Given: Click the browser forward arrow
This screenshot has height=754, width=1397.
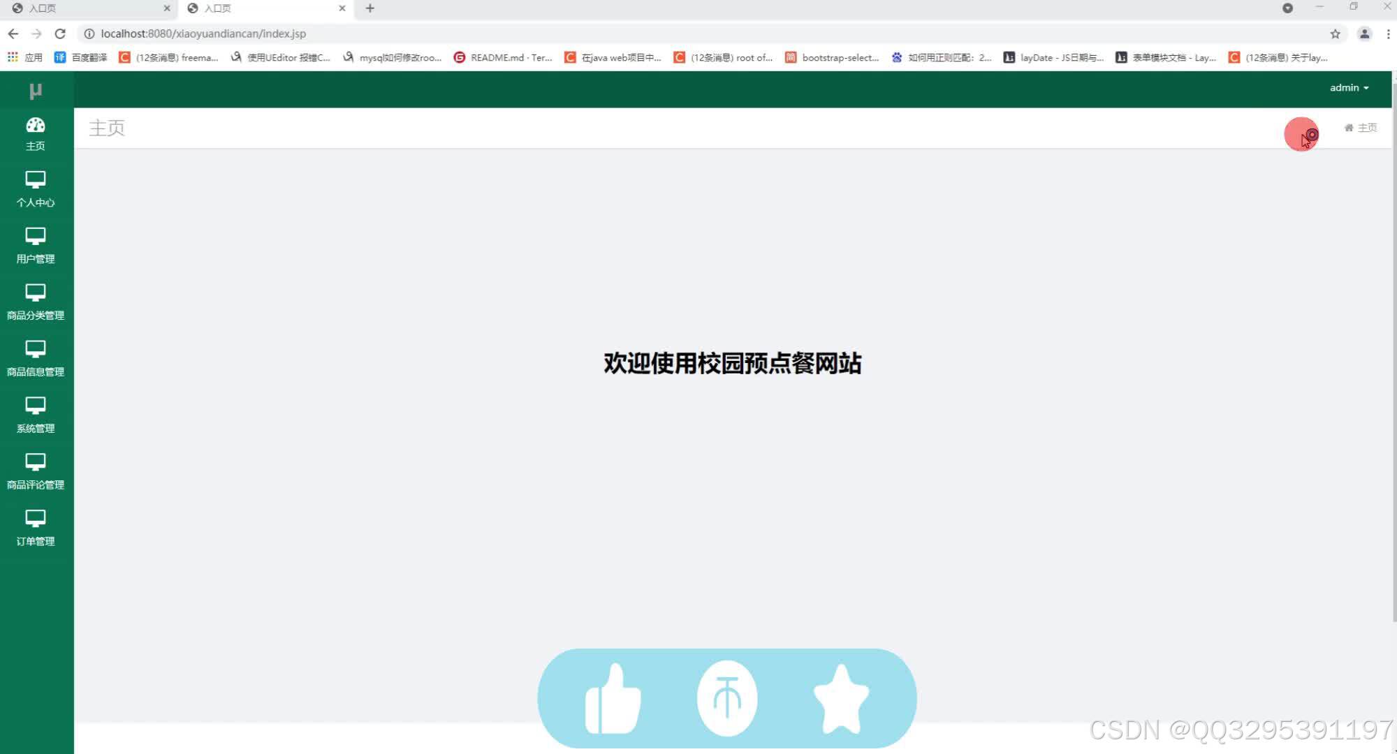Looking at the screenshot, I should click(36, 34).
